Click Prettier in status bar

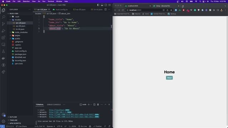tap(97, 127)
